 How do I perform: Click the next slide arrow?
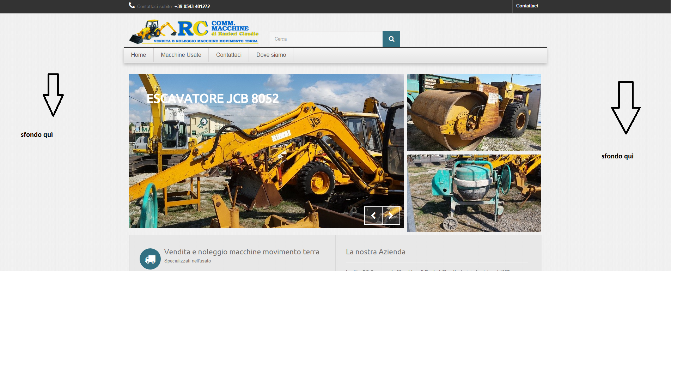pos(391,216)
